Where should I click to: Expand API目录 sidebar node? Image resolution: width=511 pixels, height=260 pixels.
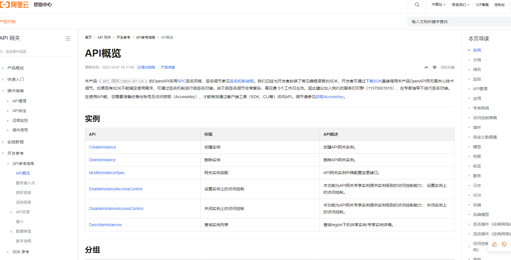click(x=11, y=212)
